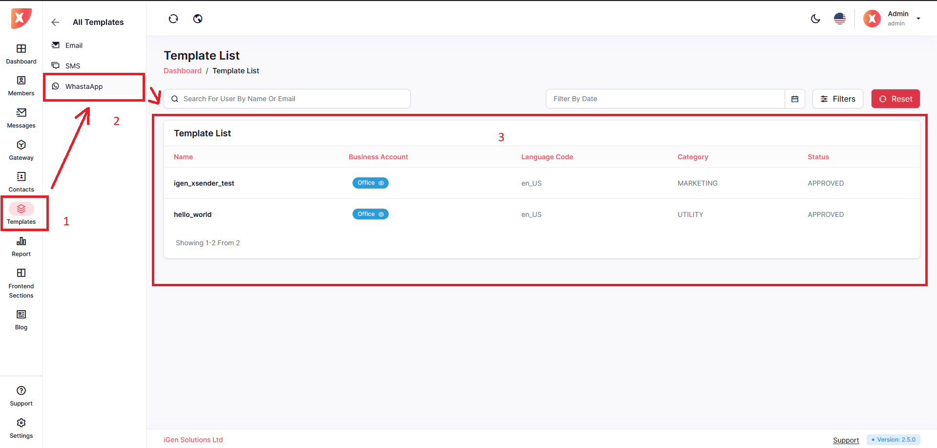Click the Search For User input field
937x448 pixels.
coord(293,99)
